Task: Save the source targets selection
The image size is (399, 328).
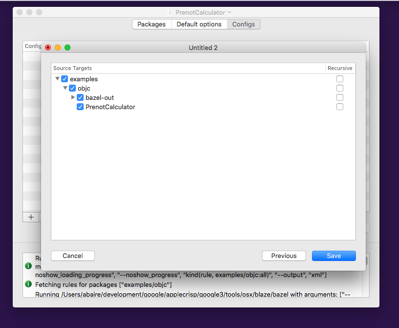Action: click(x=334, y=256)
